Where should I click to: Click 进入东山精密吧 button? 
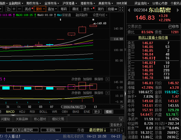[22, 130]
